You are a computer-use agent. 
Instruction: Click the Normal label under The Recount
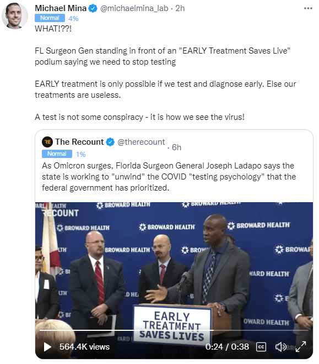click(x=57, y=154)
